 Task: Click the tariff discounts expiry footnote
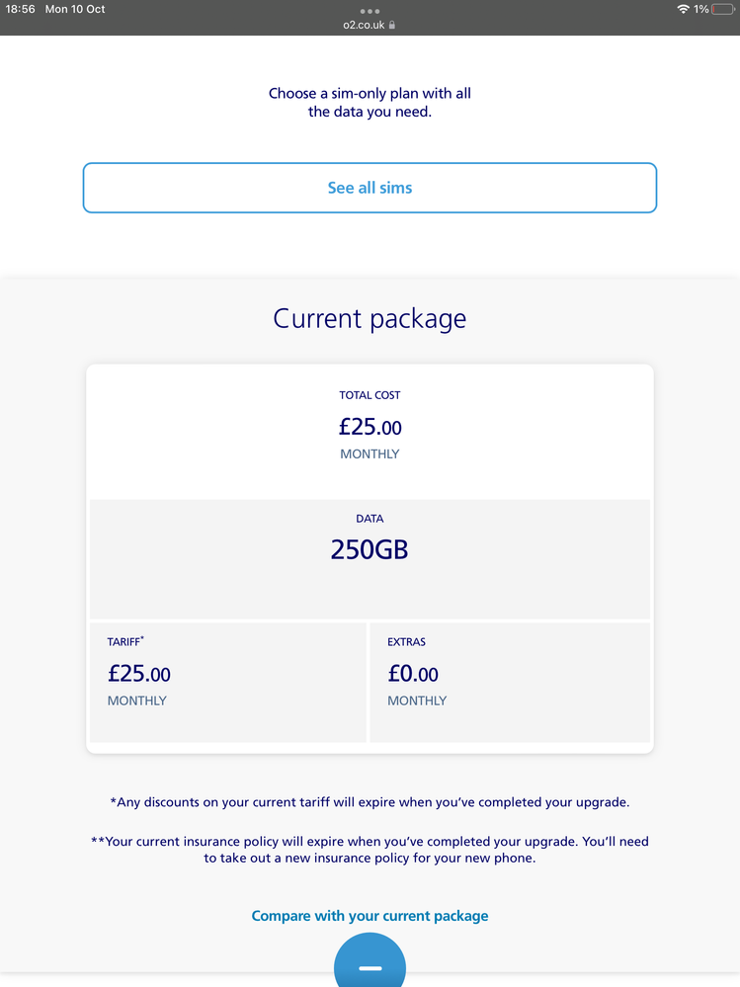370,802
